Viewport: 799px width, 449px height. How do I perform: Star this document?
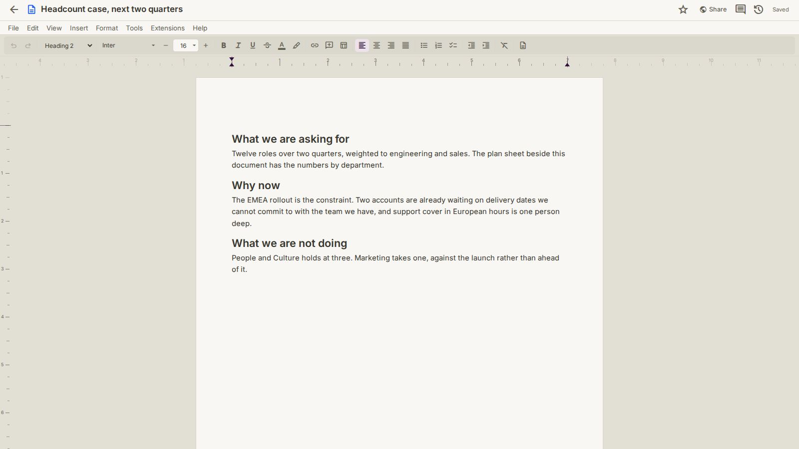click(683, 9)
